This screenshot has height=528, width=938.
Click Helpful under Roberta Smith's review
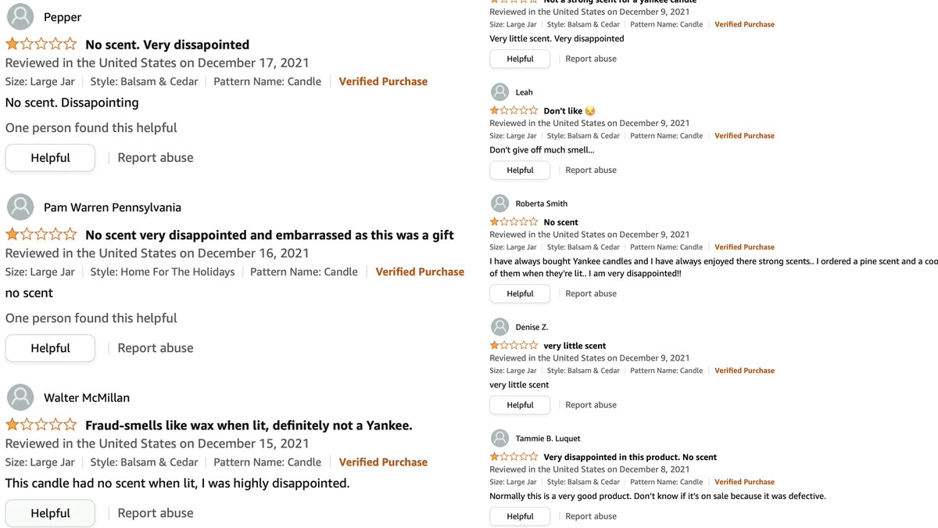pos(520,293)
